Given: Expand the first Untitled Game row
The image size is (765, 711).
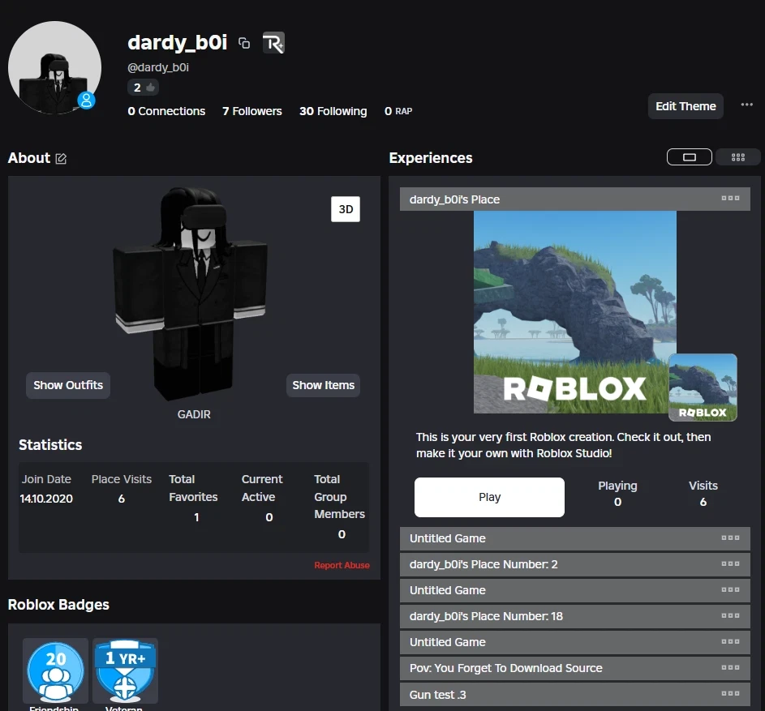Looking at the screenshot, I should click(574, 538).
